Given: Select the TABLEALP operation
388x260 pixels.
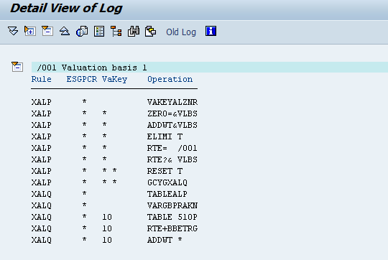Looking at the screenshot, I should [x=167, y=194].
